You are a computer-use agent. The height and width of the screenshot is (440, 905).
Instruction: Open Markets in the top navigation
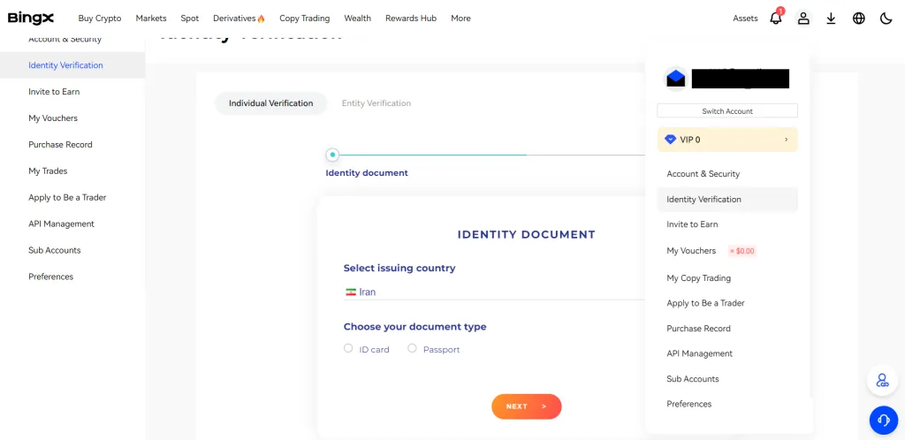tap(151, 19)
